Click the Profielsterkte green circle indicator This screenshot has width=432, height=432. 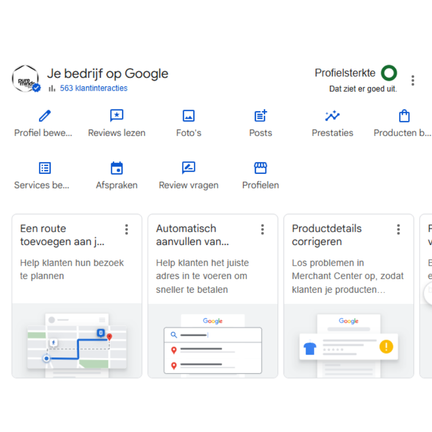(x=389, y=73)
